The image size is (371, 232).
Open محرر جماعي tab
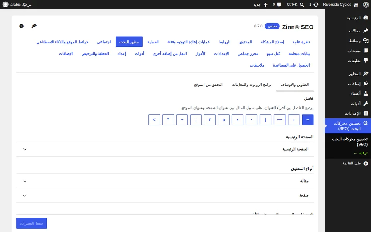pyautogui.click(x=248, y=53)
